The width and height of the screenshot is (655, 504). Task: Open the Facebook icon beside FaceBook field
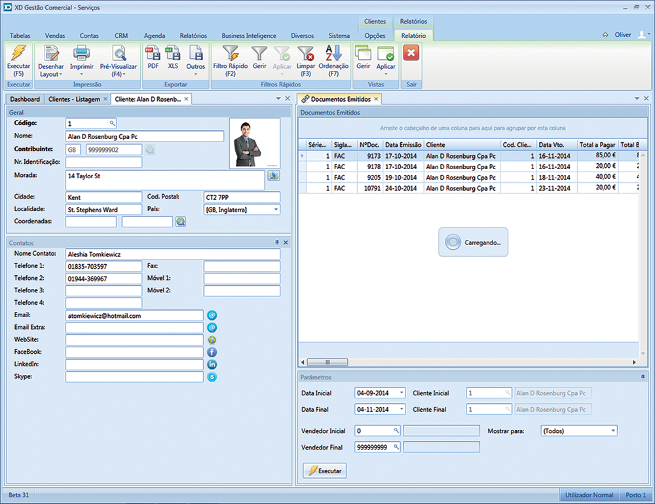pos(212,352)
